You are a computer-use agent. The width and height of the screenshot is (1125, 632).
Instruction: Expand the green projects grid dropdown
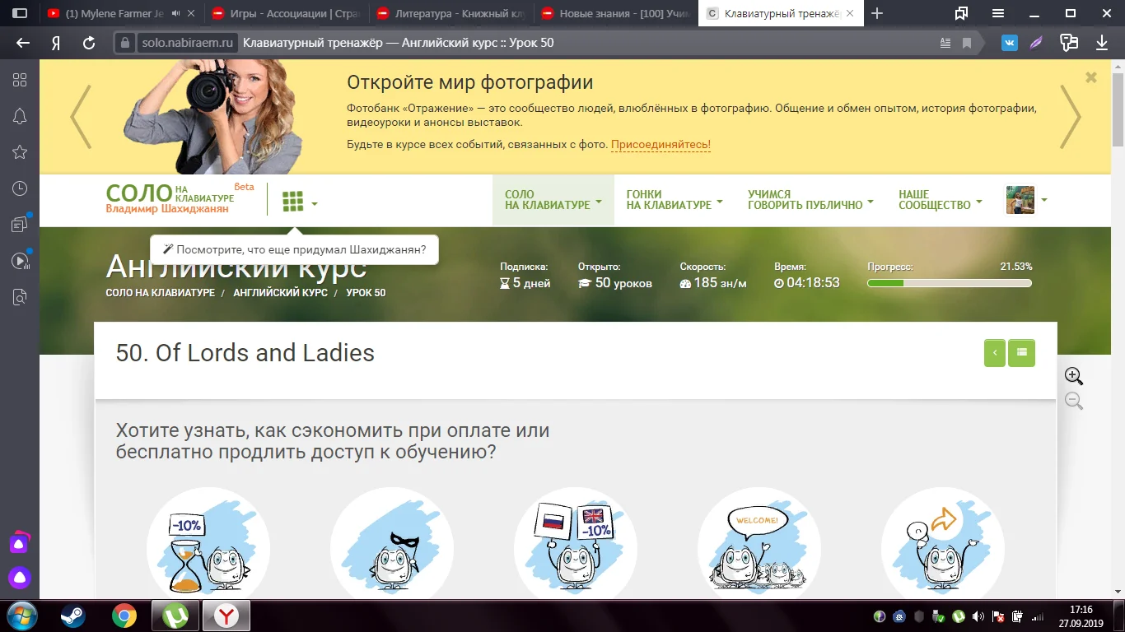[300, 202]
